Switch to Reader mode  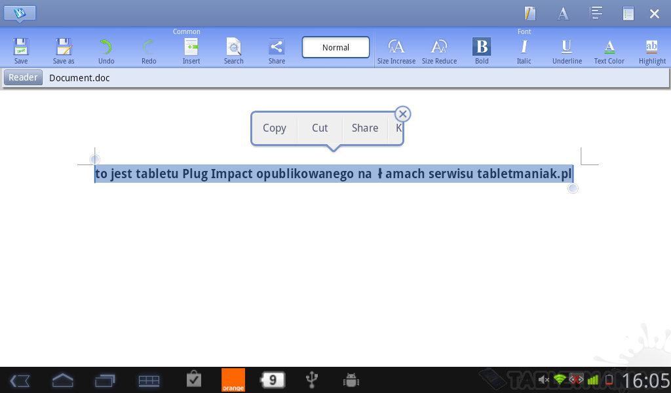click(x=23, y=77)
